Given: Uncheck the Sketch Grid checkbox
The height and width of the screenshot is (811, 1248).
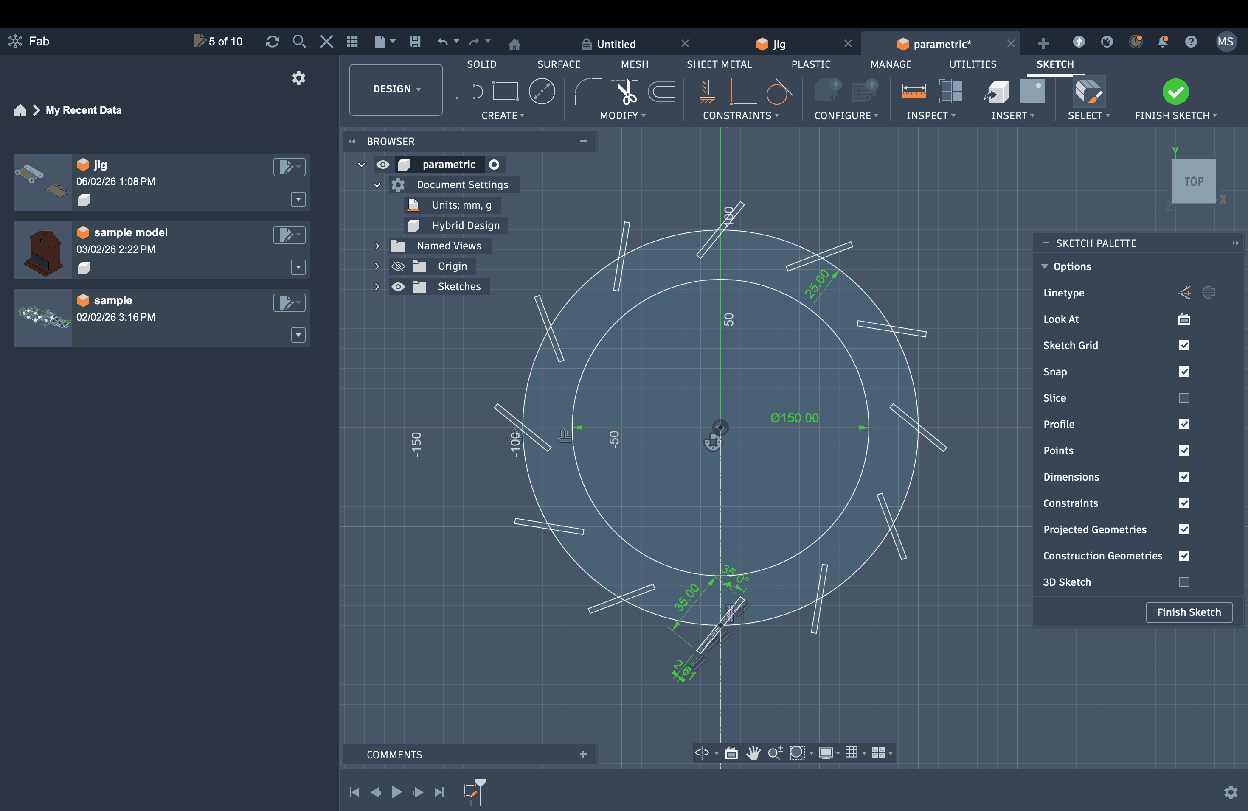Looking at the screenshot, I should (1183, 345).
